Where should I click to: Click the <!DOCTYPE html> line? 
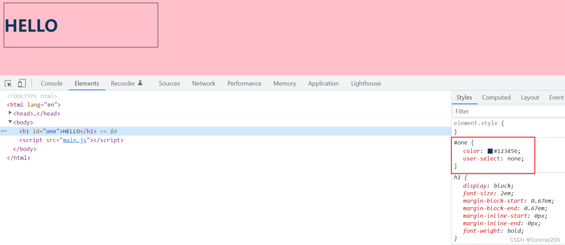32,96
